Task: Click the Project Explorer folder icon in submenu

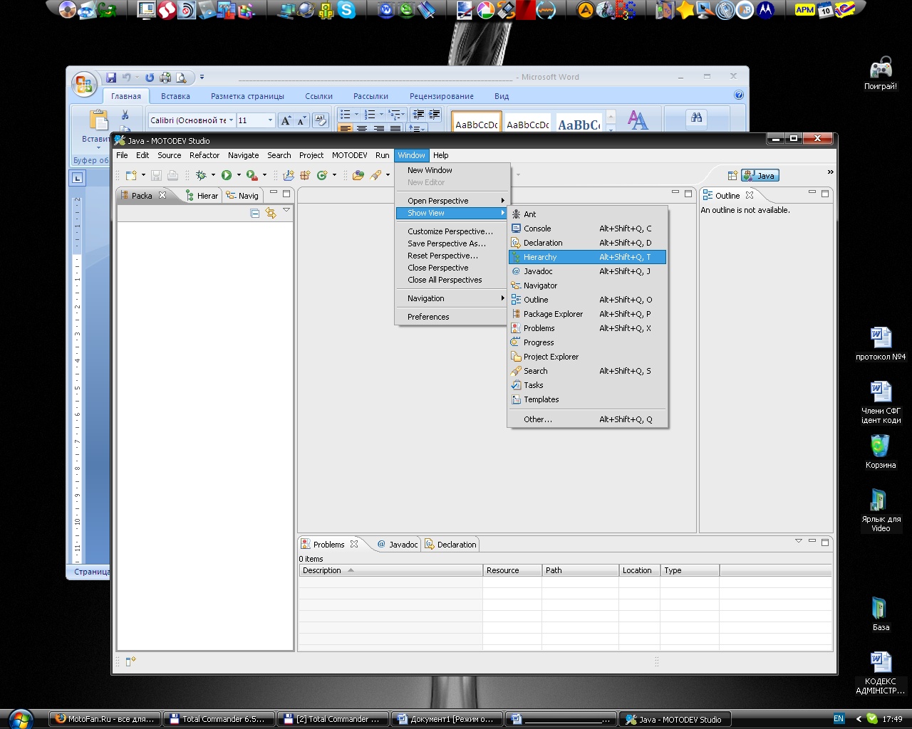Action: click(516, 357)
